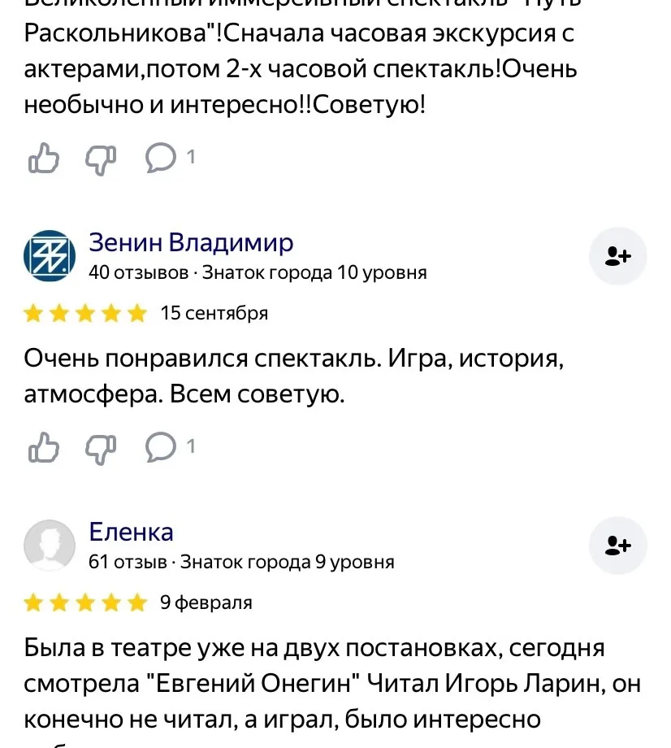
Task: Like the Raskolnikov immersive show review
Action: click(43, 158)
